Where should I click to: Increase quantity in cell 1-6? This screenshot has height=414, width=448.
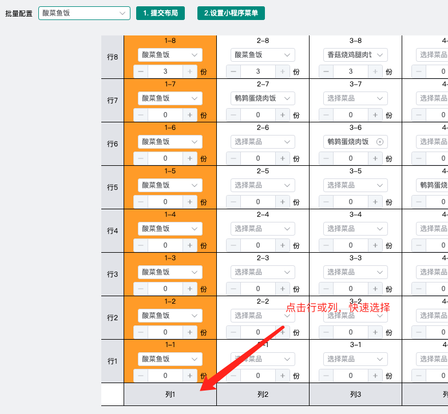point(190,158)
